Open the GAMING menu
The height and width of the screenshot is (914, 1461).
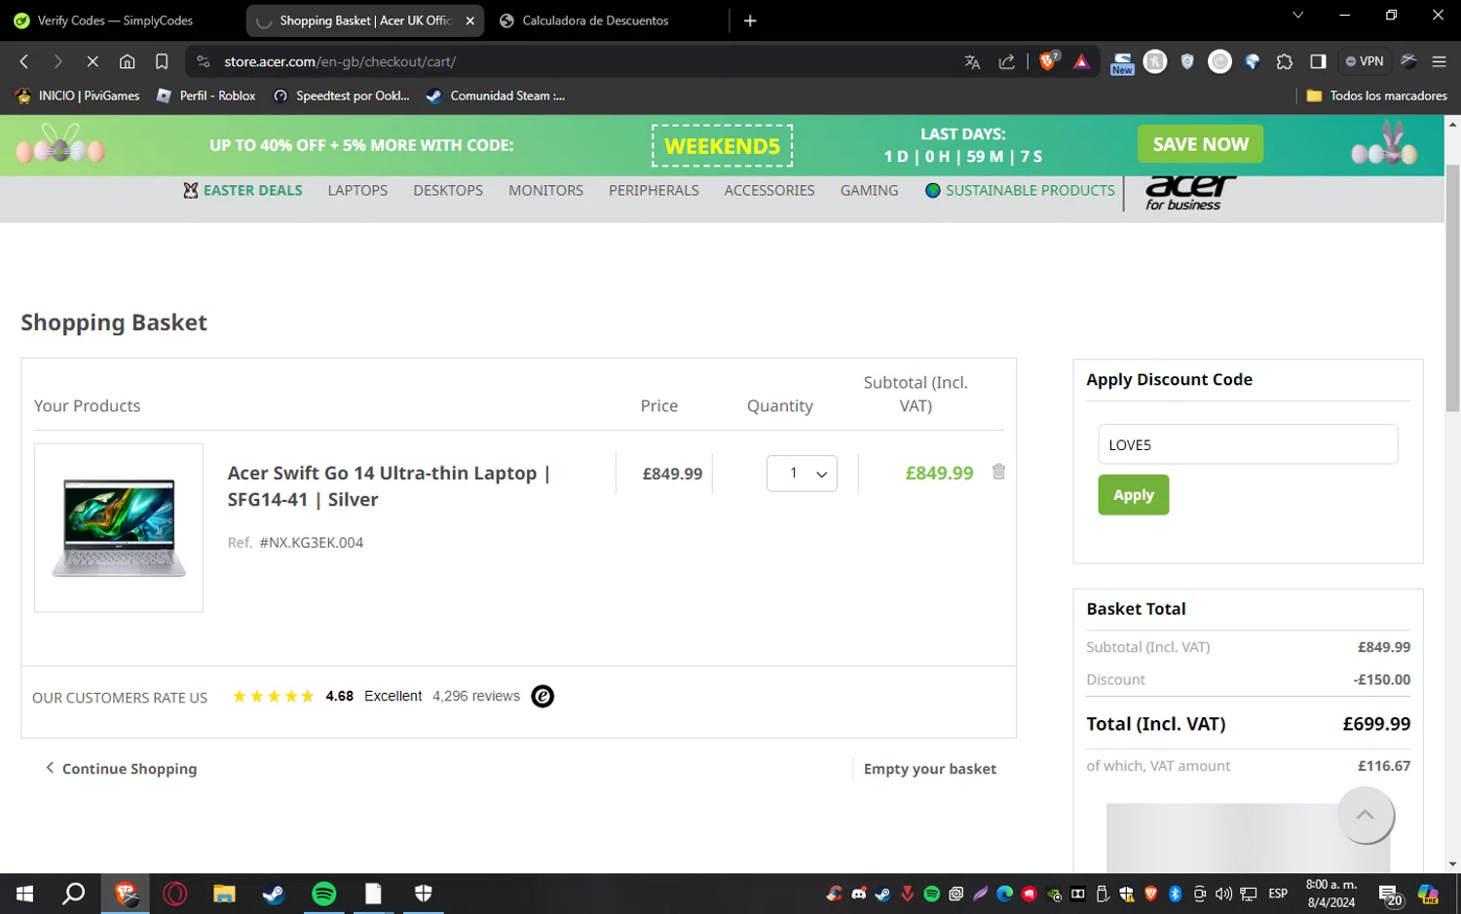click(870, 191)
